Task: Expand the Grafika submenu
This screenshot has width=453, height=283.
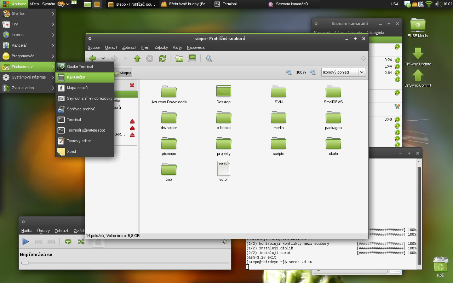Action: [x=28, y=13]
